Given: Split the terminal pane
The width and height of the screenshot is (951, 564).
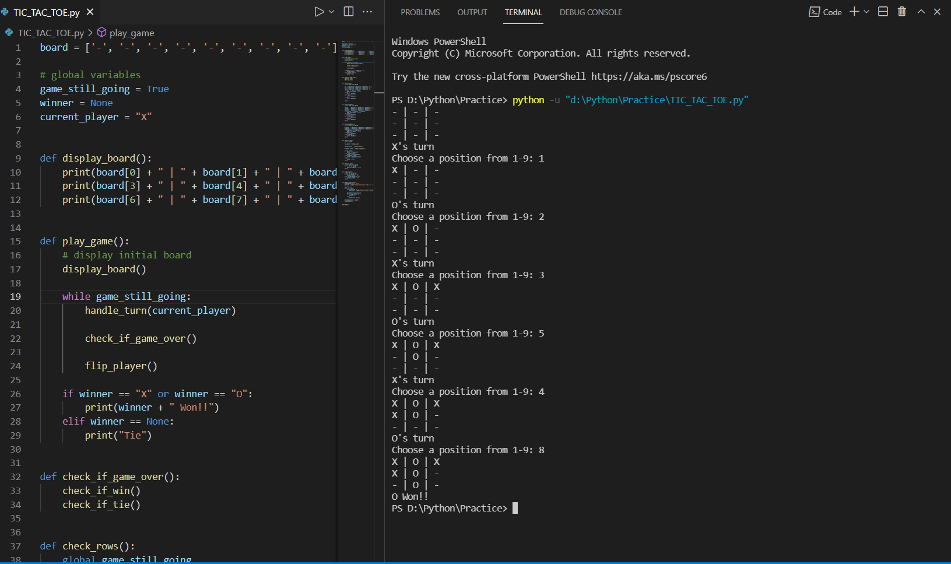Looking at the screenshot, I should coord(883,12).
